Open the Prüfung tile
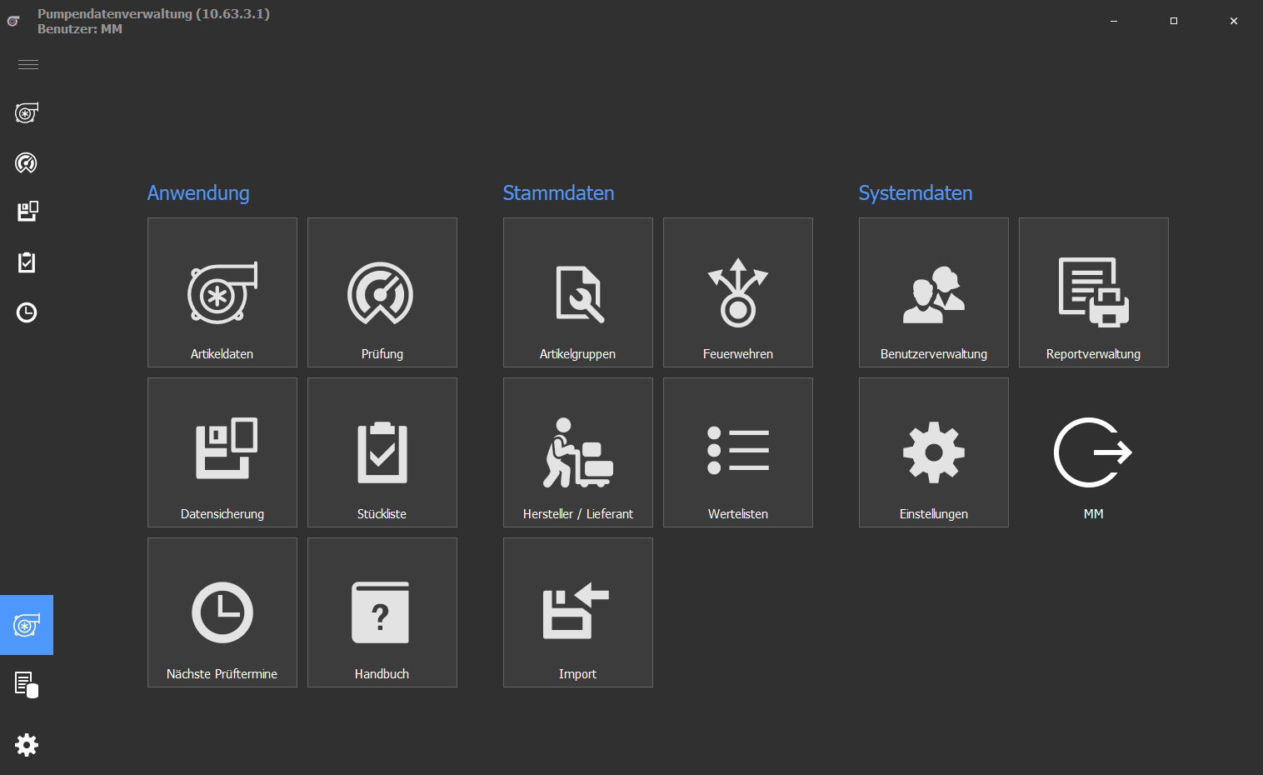The width and height of the screenshot is (1263, 775). click(x=382, y=292)
